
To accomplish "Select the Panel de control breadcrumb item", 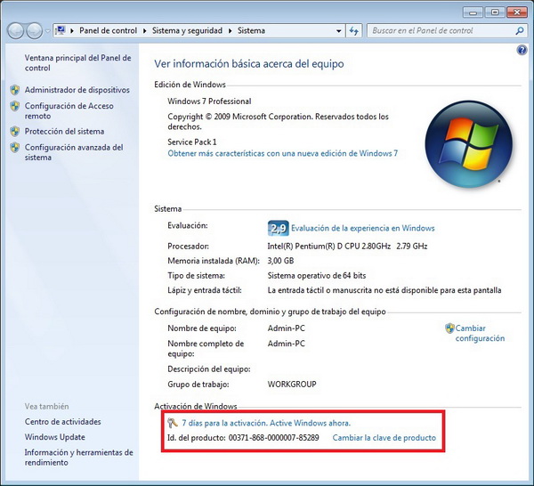I will tap(107, 30).
